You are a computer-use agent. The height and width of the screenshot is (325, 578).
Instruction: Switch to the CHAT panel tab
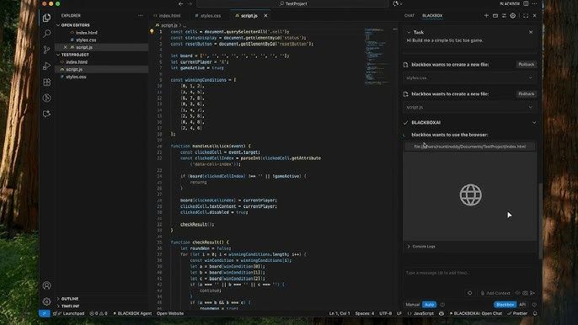[409, 15]
